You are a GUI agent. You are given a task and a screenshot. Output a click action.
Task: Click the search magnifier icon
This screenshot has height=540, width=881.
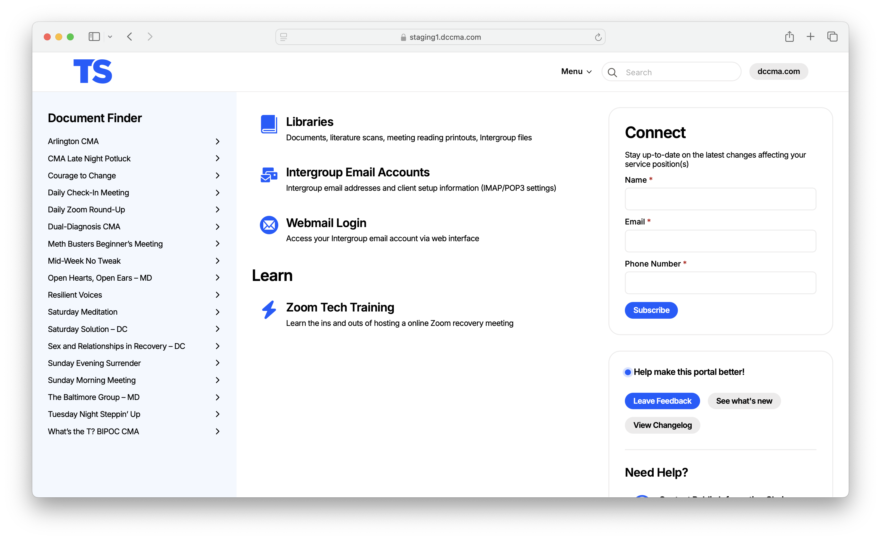(612, 72)
